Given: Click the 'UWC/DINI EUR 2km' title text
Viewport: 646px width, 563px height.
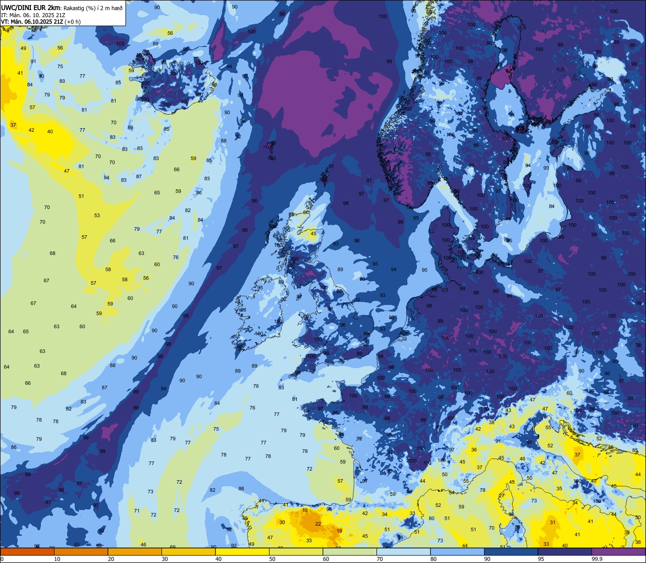Looking at the screenshot, I should click(31, 7).
